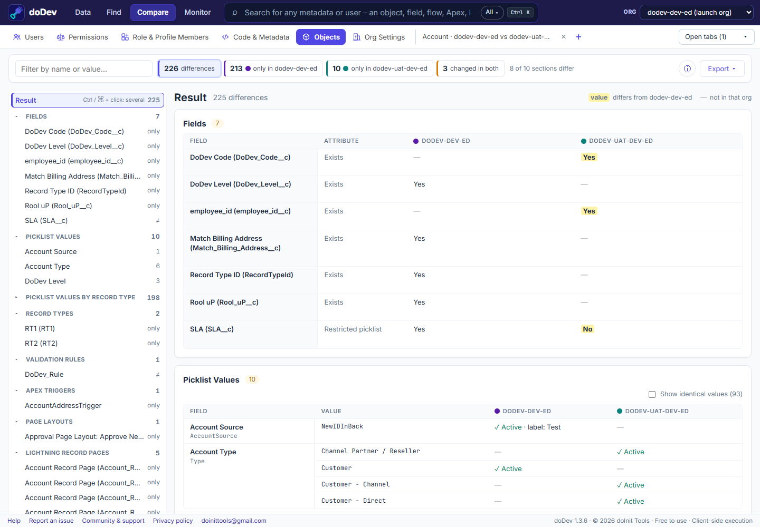Open the All search scope dropdown
Screen dimensions: 760x527
(492, 13)
